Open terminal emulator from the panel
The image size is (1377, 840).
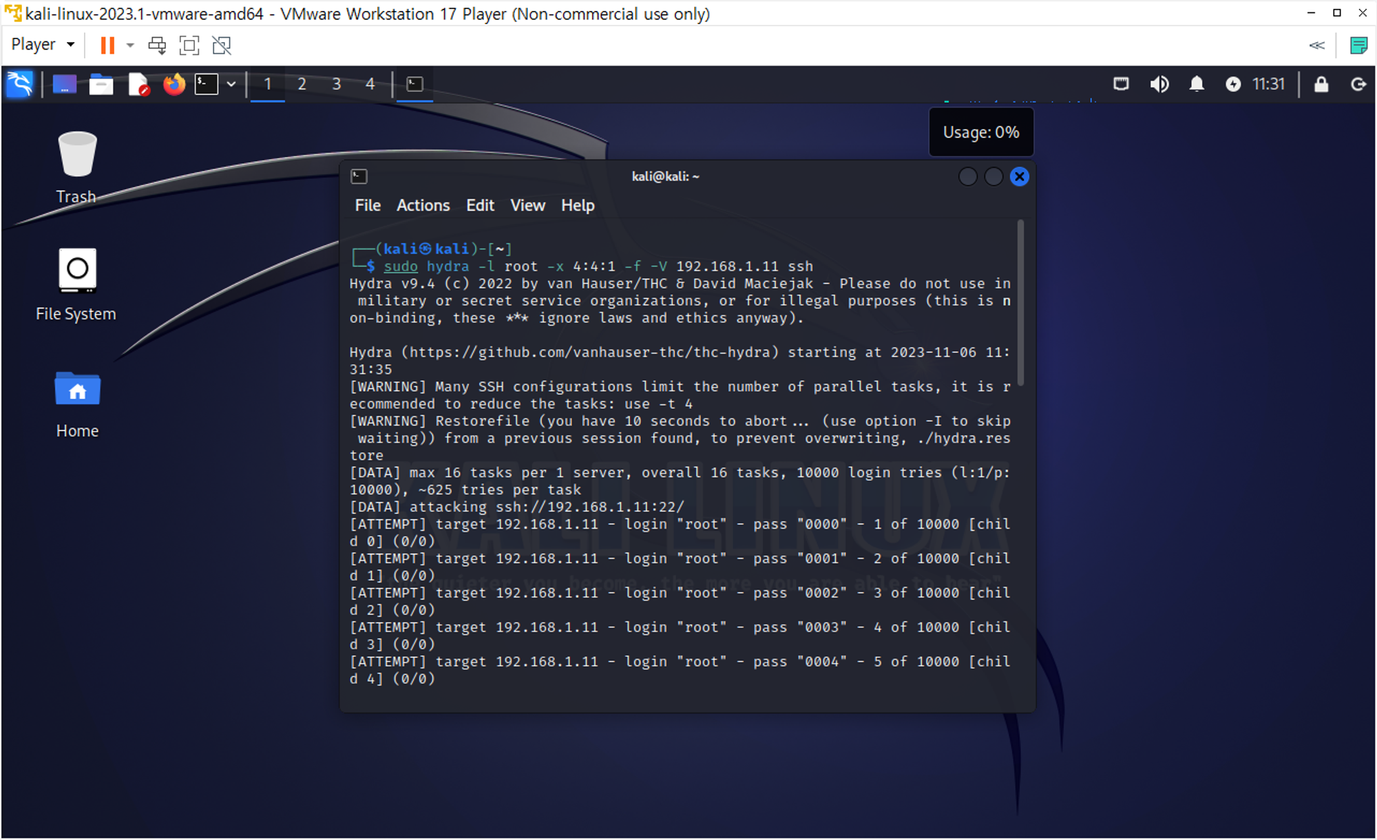pos(207,84)
